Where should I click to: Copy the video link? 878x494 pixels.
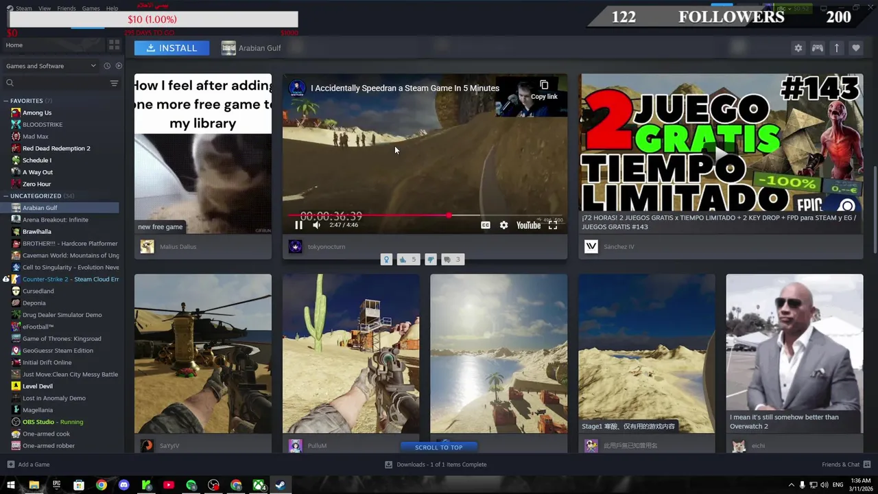pyautogui.click(x=544, y=90)
